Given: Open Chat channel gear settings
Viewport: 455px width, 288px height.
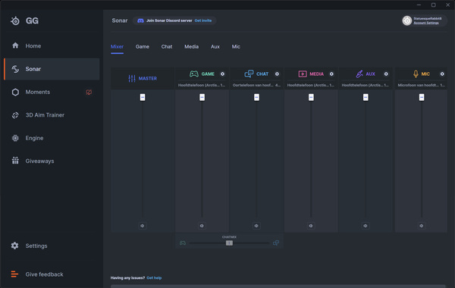Looking at the screenshot, I should pos(277,74).
